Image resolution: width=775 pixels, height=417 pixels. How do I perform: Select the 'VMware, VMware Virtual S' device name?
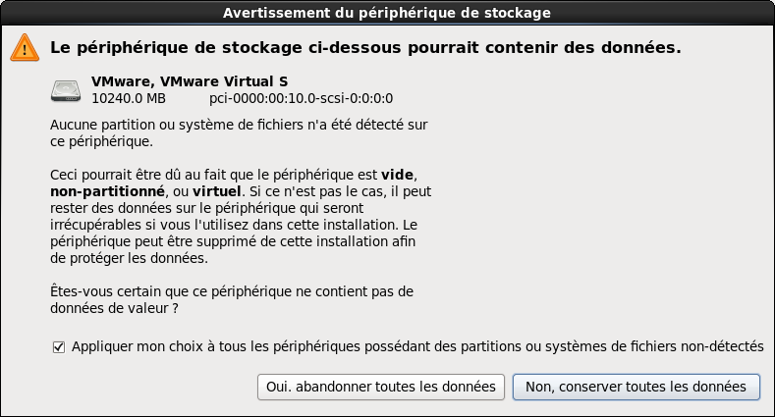(x=190, y=81)
